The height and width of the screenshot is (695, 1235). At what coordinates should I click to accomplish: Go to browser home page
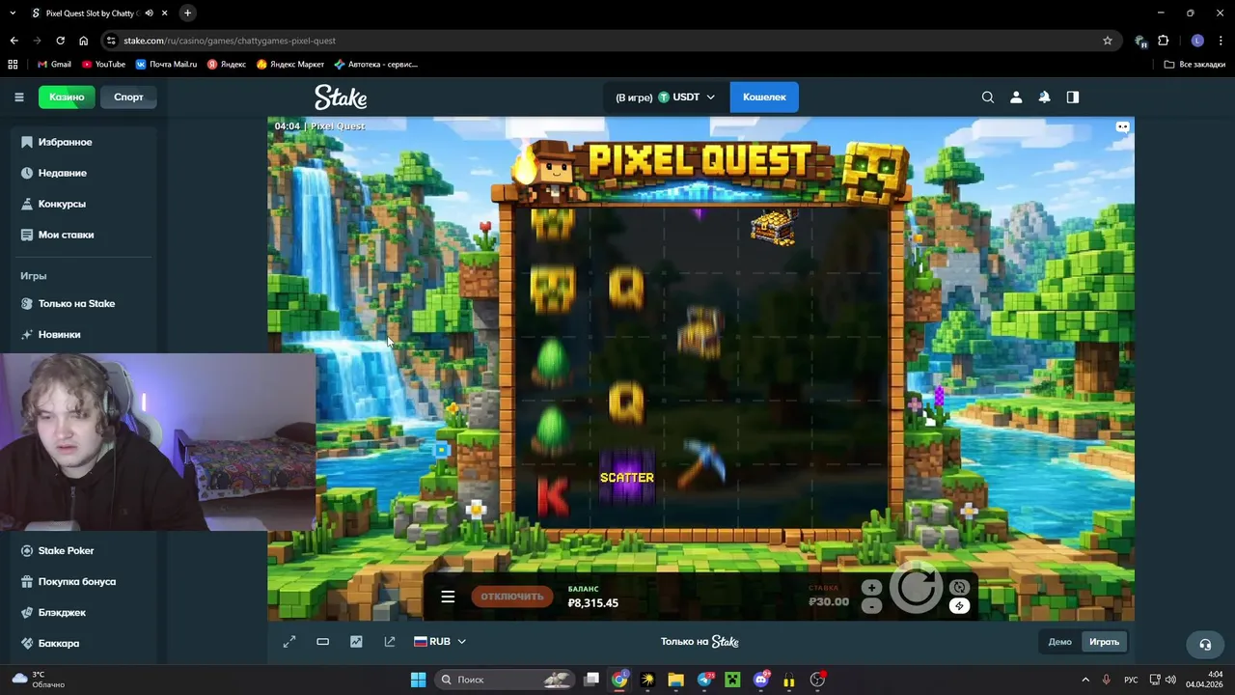coord(83,41)
